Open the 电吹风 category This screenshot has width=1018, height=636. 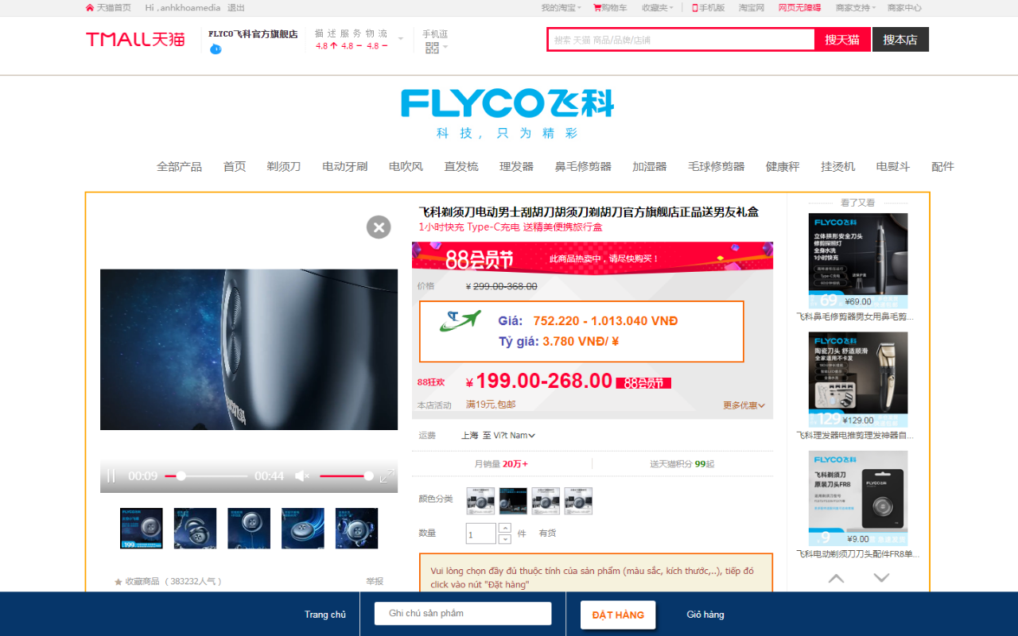click(x=406, y=167)
